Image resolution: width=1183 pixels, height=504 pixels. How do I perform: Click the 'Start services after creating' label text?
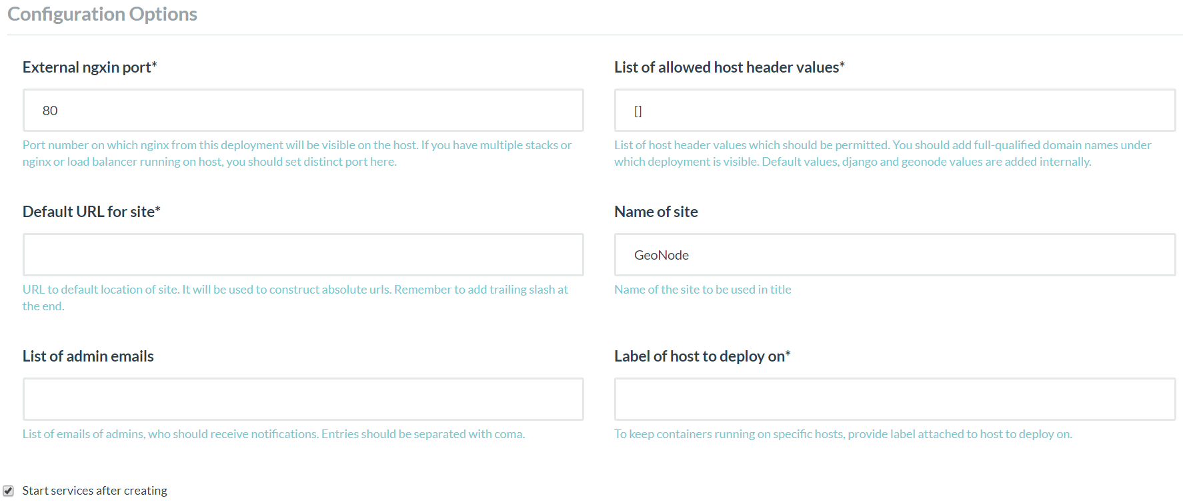coord(95,491)
